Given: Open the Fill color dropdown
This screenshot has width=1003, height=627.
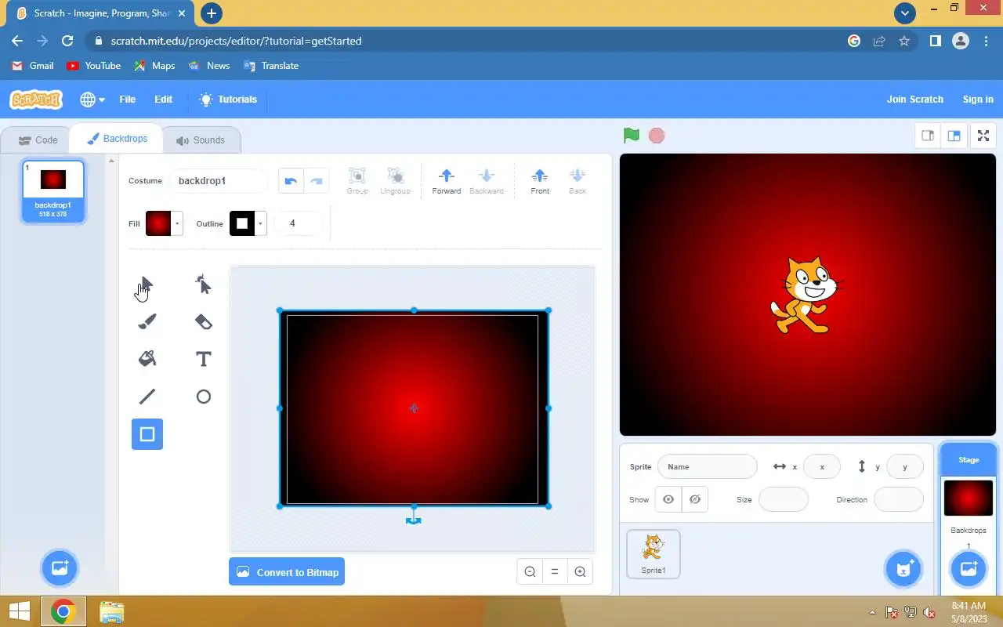Looking at the screenshot, I should (177, 223).
